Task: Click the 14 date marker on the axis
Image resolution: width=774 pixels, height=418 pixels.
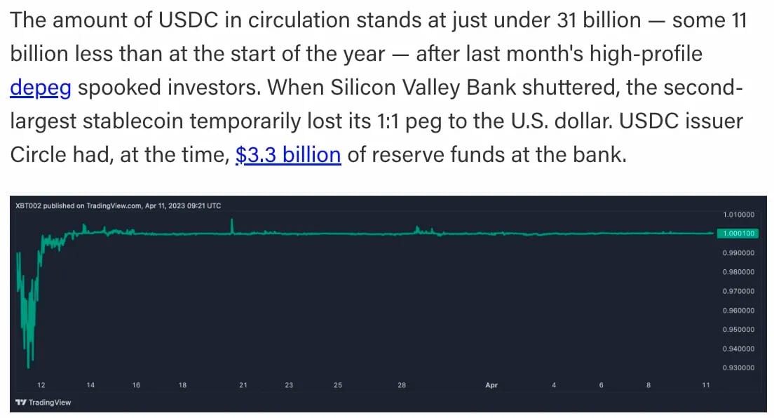Action: pos(90,385)
